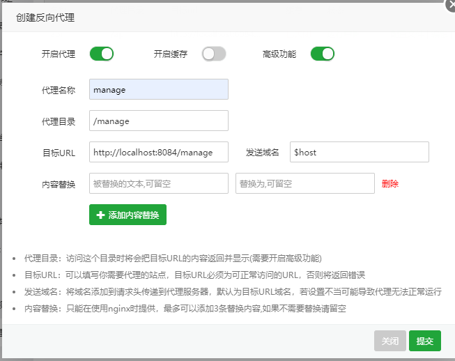Click the 内容替换 field label
This screenshot has width=455, height=361.
pyautogui.click(x=59, y=184)
